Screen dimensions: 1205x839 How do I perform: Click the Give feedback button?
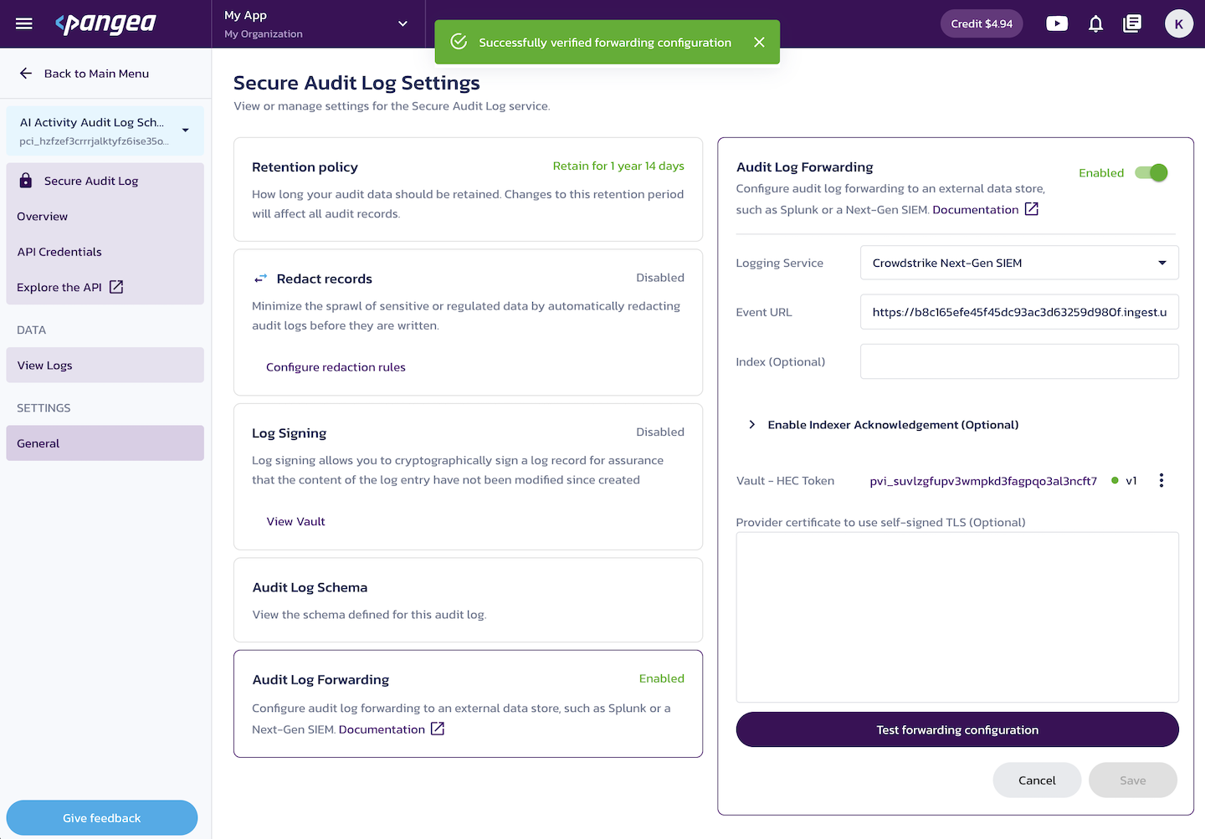click(x=102, y=818)
